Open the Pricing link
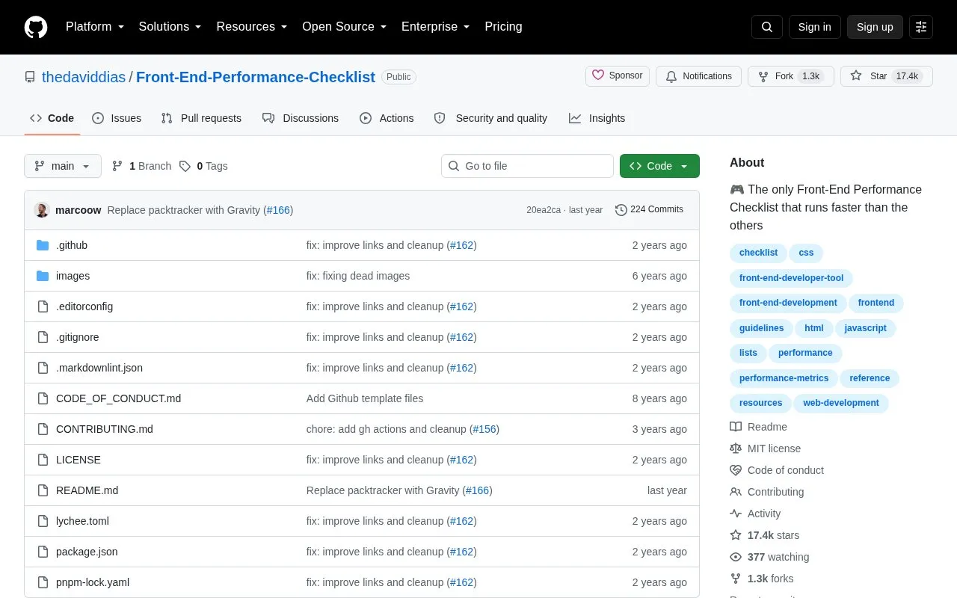 pyautogui.click(x=503, y=27)
